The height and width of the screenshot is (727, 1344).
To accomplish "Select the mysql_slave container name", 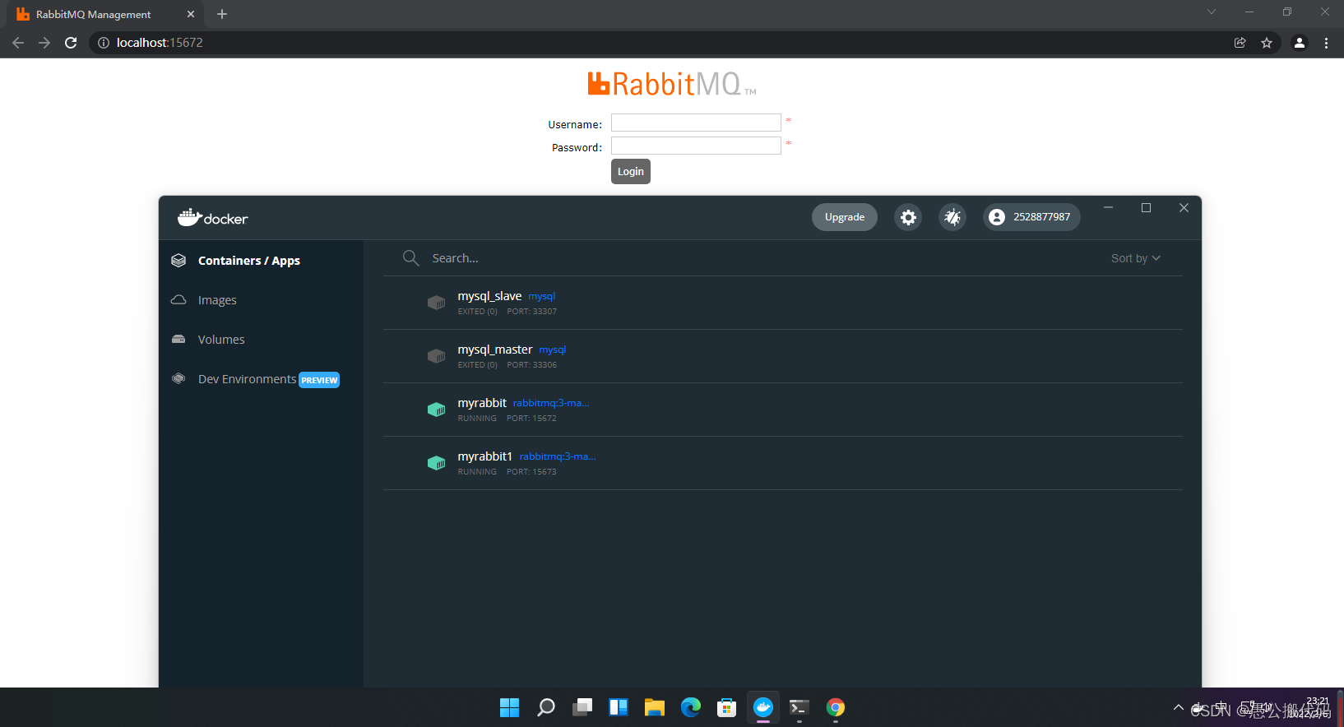I will pyautogui.click(x=489, y=296).
